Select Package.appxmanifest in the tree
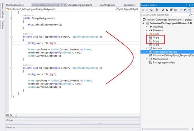 [164, 63]
